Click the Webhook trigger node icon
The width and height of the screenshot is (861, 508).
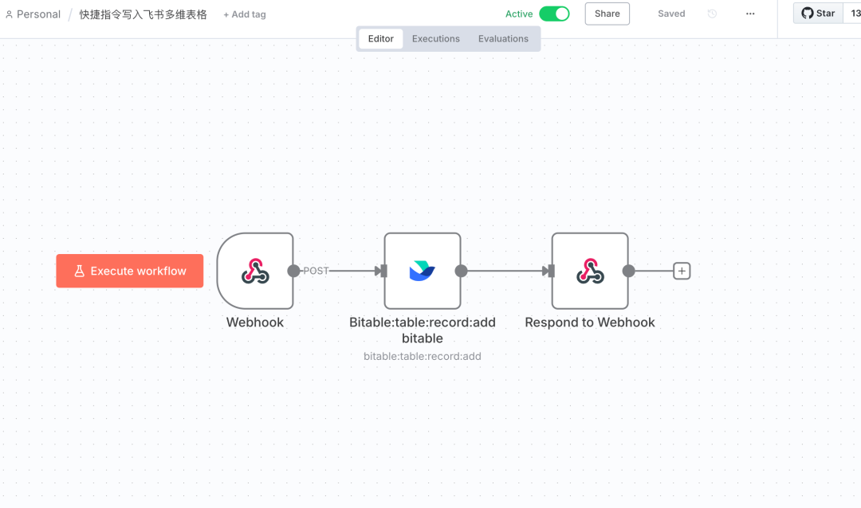tap(255, 271)
